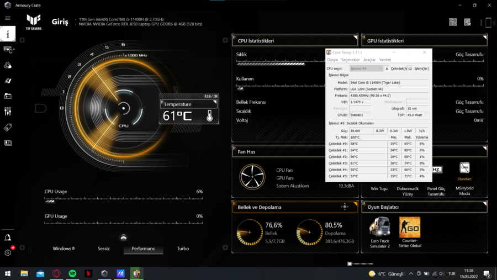The height and width of the screenshot is (280, 497).
Task: Click the Bellek ve Depolama corner arrow
Action: pyautogui.click(x=355, y=204)
